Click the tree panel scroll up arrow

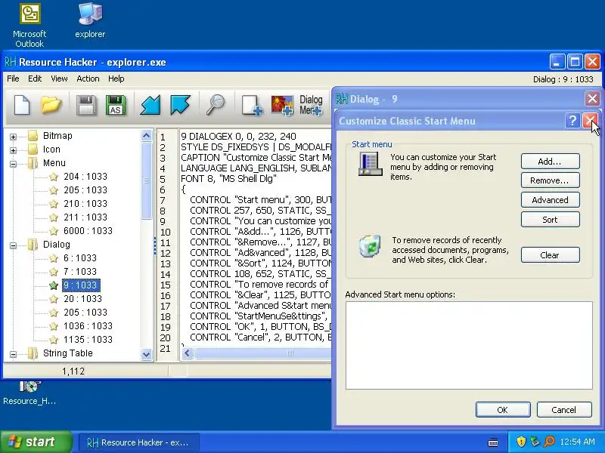146,136
